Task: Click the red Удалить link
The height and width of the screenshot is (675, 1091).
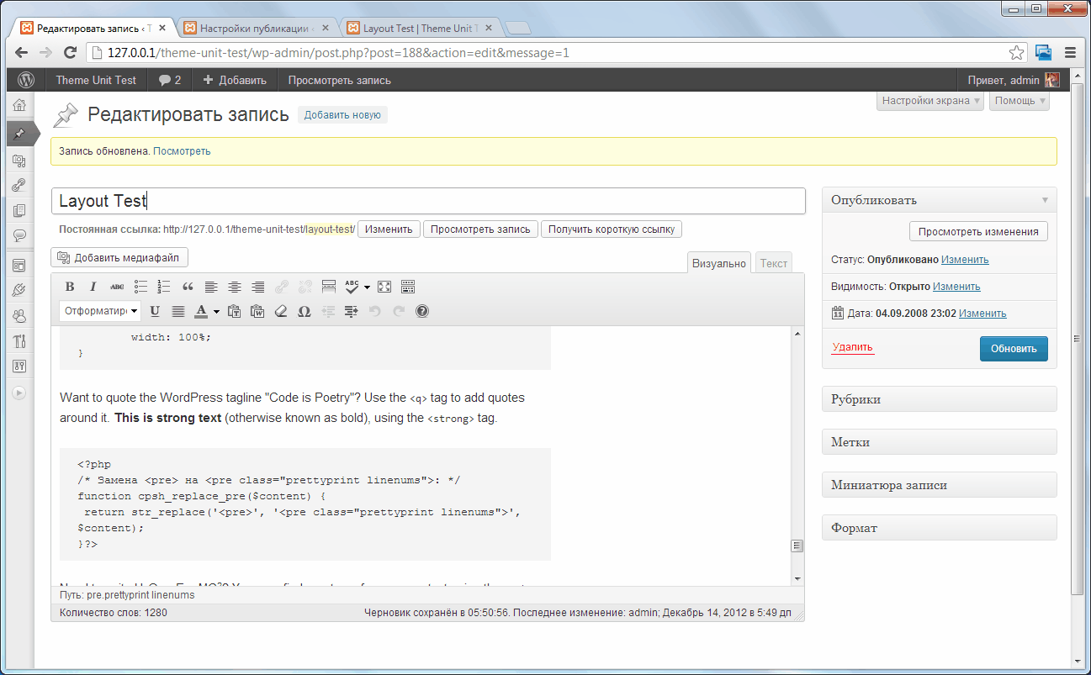Action: pos(853,347)
